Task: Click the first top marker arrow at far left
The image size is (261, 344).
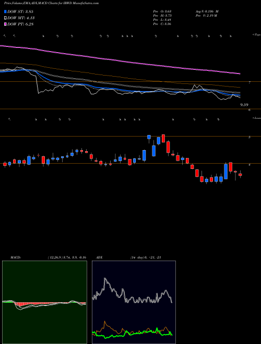Action: (5, 35)
